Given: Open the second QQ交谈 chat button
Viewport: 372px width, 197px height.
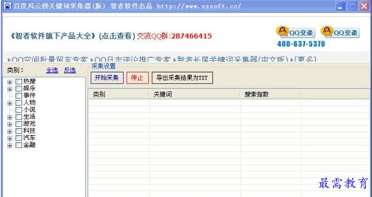Looking at the screenshot, I should (x=340, y=32).
